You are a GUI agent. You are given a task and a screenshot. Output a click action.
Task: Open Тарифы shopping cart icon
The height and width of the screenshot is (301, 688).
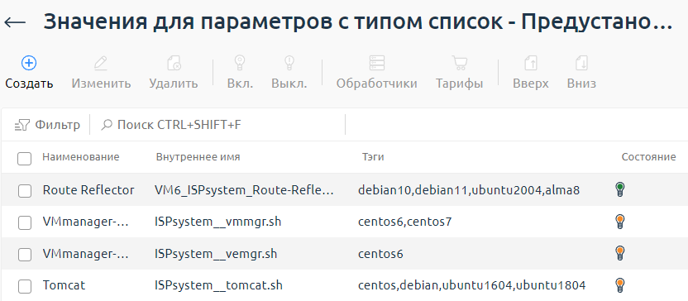tap(460, 63)
